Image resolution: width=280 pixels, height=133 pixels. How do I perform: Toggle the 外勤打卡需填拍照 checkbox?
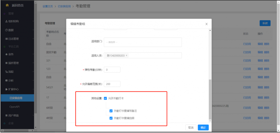point(111,118)
